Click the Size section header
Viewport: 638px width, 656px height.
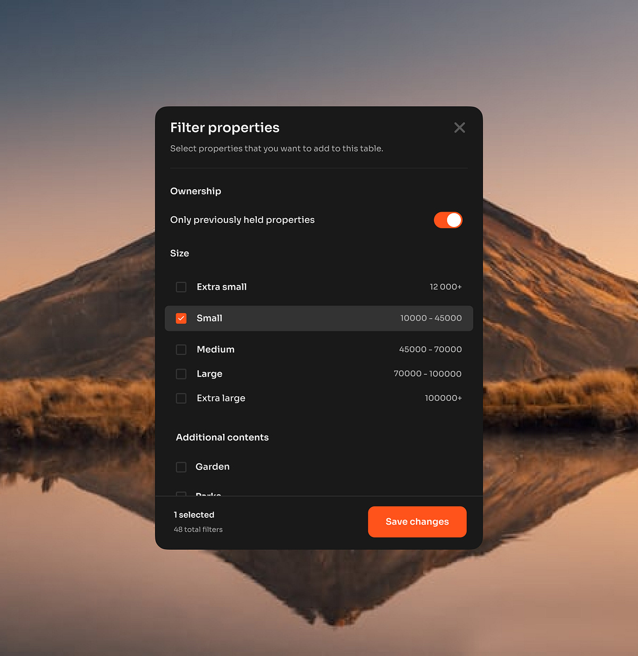(x=179, y=253)
